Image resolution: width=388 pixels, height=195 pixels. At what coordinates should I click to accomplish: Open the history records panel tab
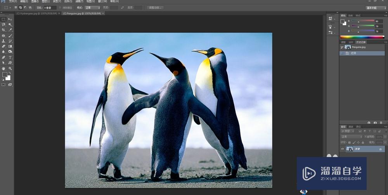pos(361,42)
